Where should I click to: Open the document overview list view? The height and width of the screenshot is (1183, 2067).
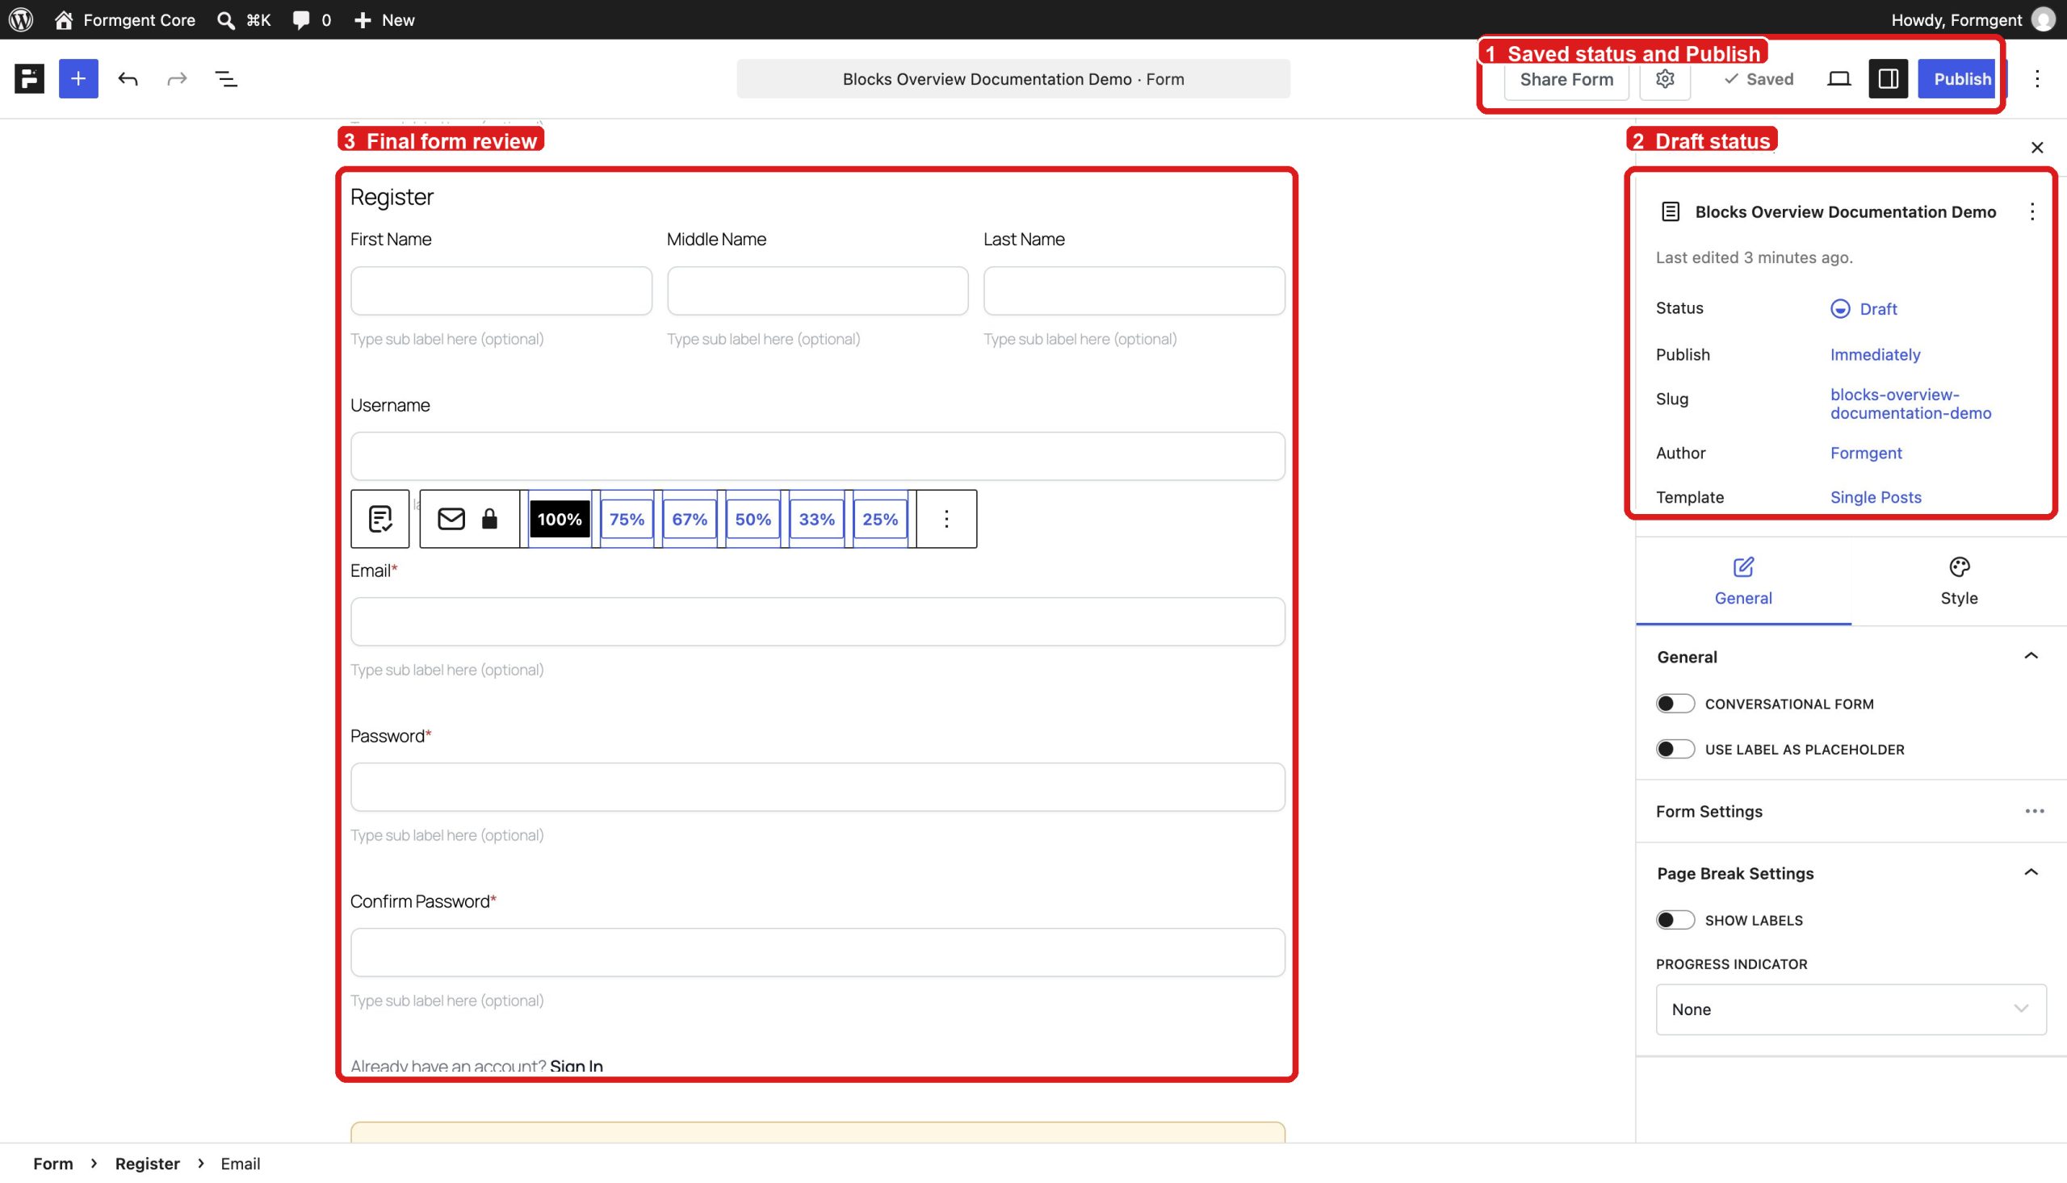coord(226,79)
